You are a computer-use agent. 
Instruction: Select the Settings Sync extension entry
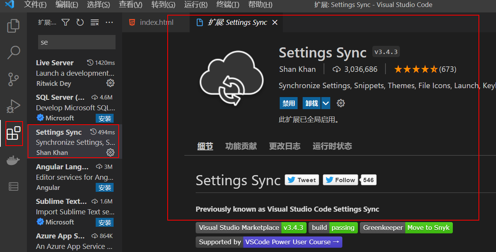click(75, 142)
